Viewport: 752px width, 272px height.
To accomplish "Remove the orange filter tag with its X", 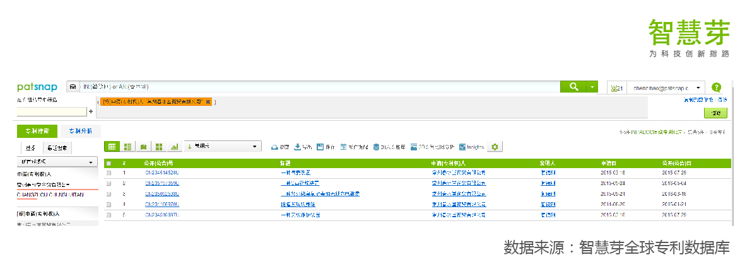I will pyautogui.click(x=208, y=102).
